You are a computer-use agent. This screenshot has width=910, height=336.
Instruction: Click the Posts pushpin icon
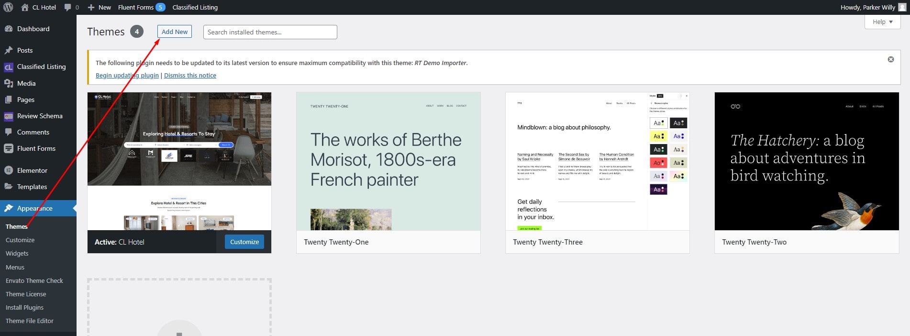9,50
